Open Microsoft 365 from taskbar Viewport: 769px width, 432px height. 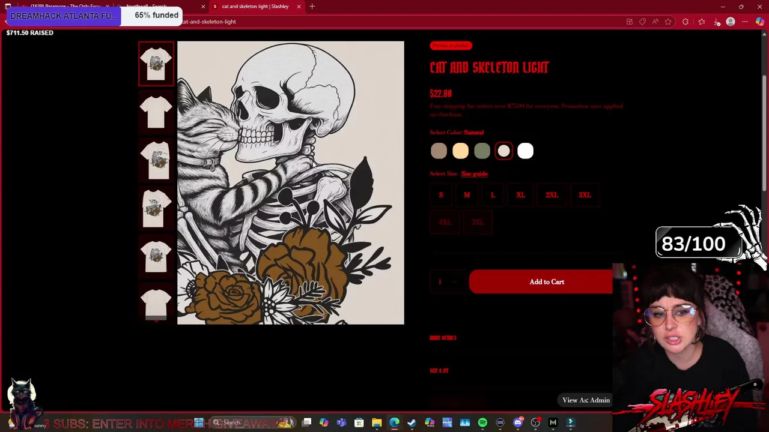click(430, 422)
